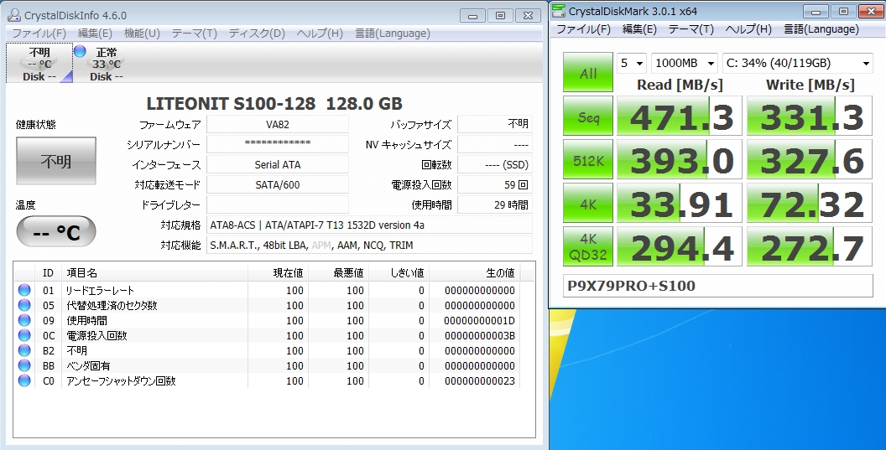This screenshot has height=450, width=886.
Task: Open テーマ(T) menu in CrystalDiskMark
Action: point(691,28)
